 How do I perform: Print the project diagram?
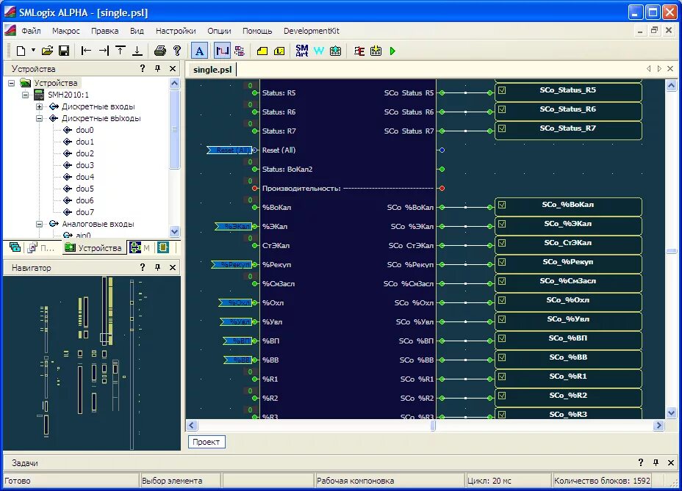point(160,51)
